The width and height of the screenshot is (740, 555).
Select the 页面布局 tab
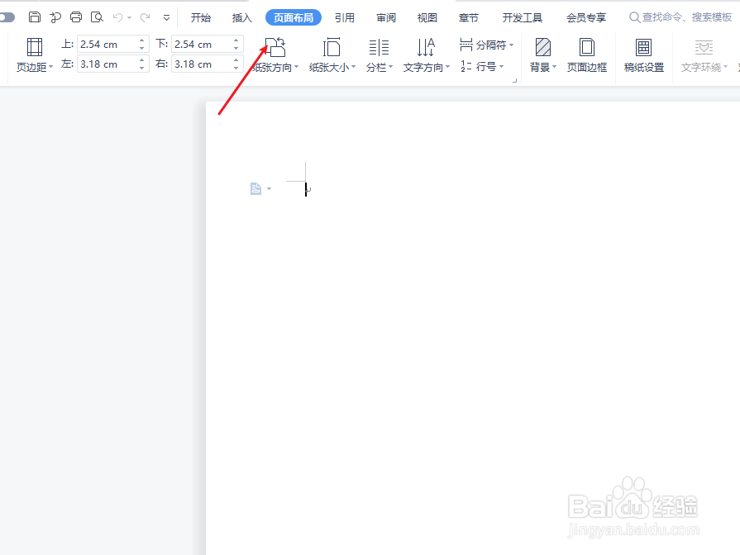point(294,18)
